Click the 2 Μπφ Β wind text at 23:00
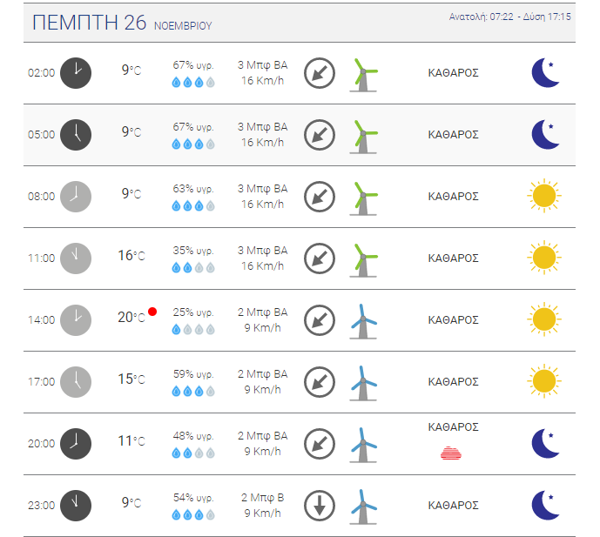 (x=262, y=498)
